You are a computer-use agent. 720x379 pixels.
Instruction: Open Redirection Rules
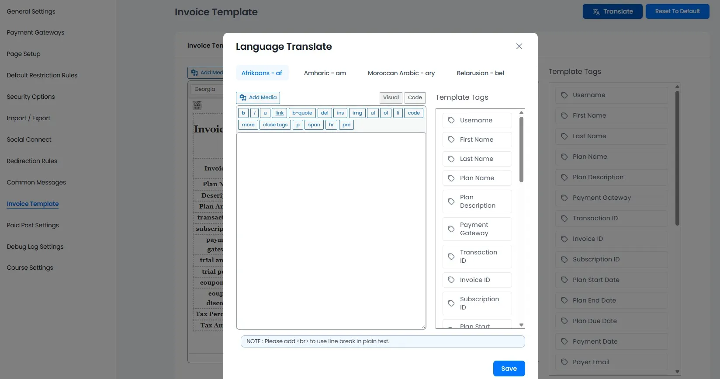click(32, 161)
